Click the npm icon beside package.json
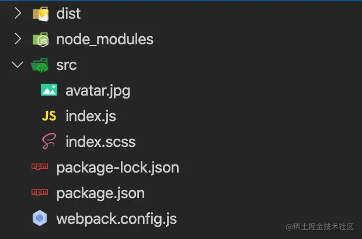This screenshot has height=239, width=362. click(40, 193)
